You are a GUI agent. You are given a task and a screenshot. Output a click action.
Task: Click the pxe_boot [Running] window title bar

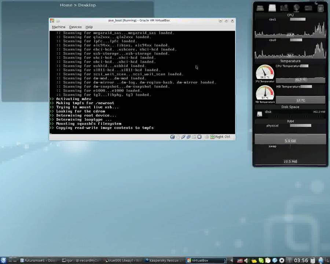(x=139, y=21)
